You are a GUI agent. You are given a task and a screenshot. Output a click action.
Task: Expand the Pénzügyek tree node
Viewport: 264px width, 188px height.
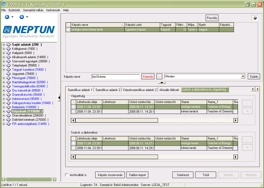tap(4, 78)
